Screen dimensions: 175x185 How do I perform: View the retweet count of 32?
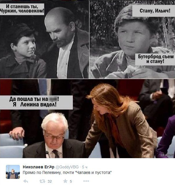point(50,181)
